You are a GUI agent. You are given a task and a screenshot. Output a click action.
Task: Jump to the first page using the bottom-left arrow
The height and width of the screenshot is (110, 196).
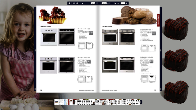35,89
